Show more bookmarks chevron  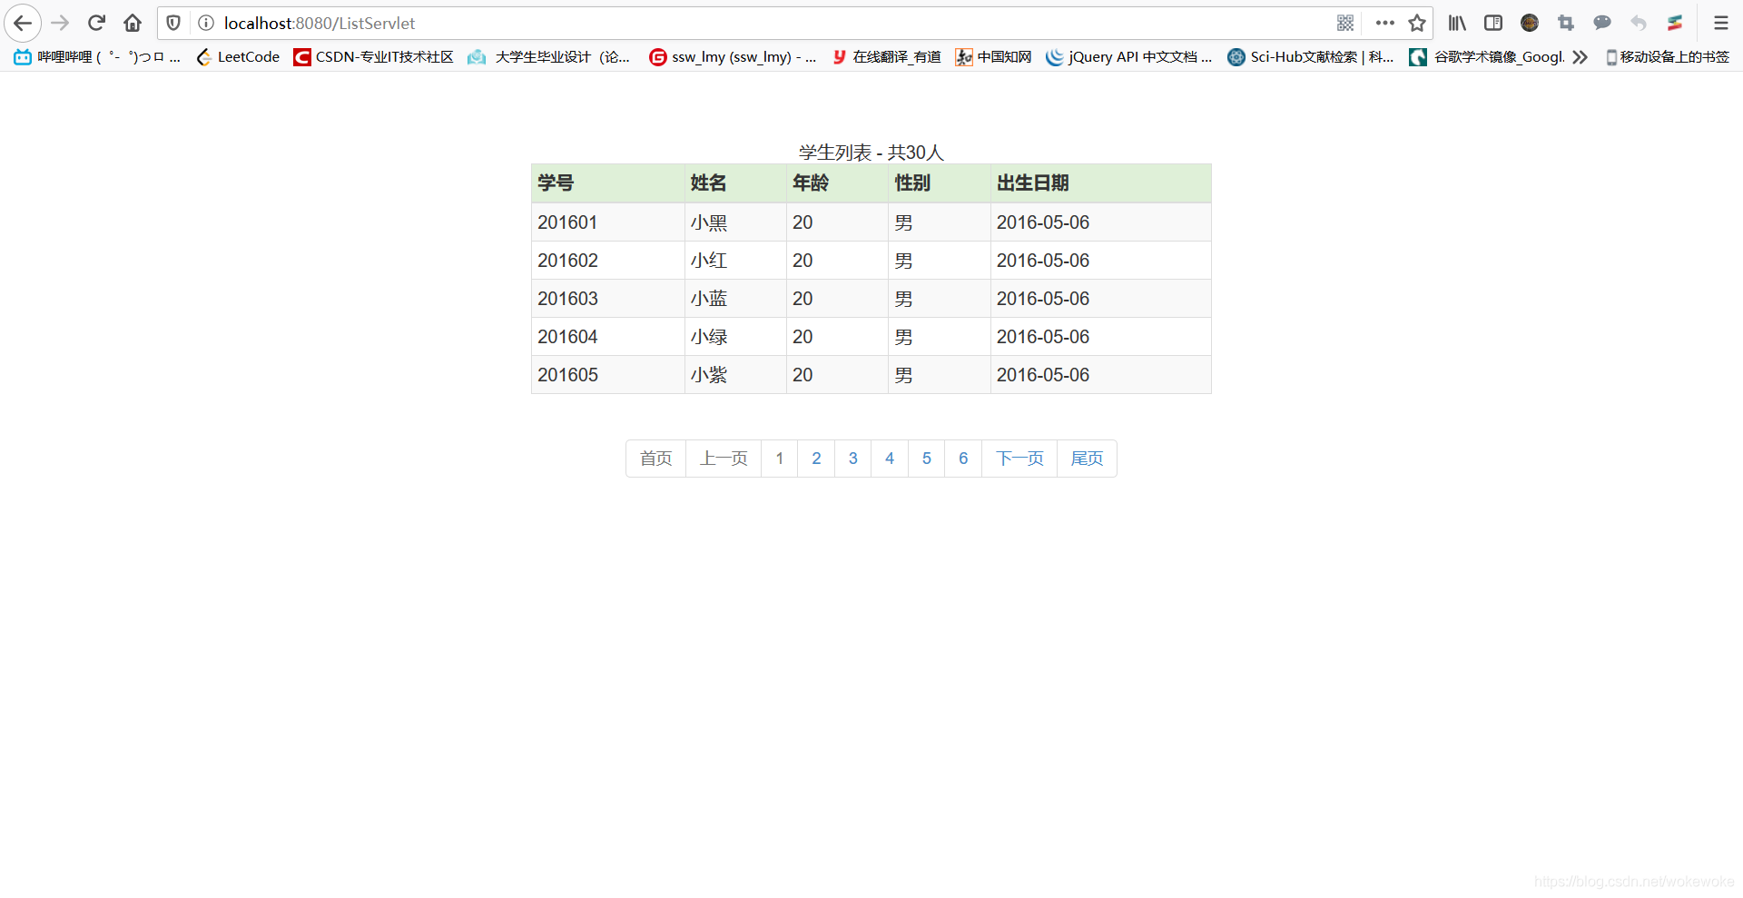1581,57
